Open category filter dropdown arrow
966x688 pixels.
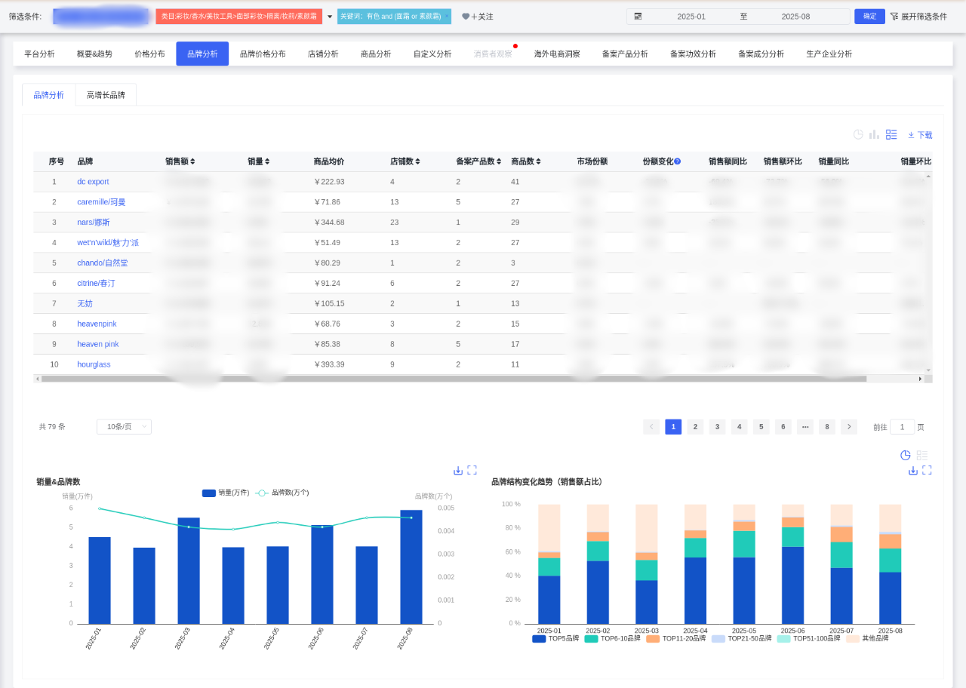(x=330, y=17)
